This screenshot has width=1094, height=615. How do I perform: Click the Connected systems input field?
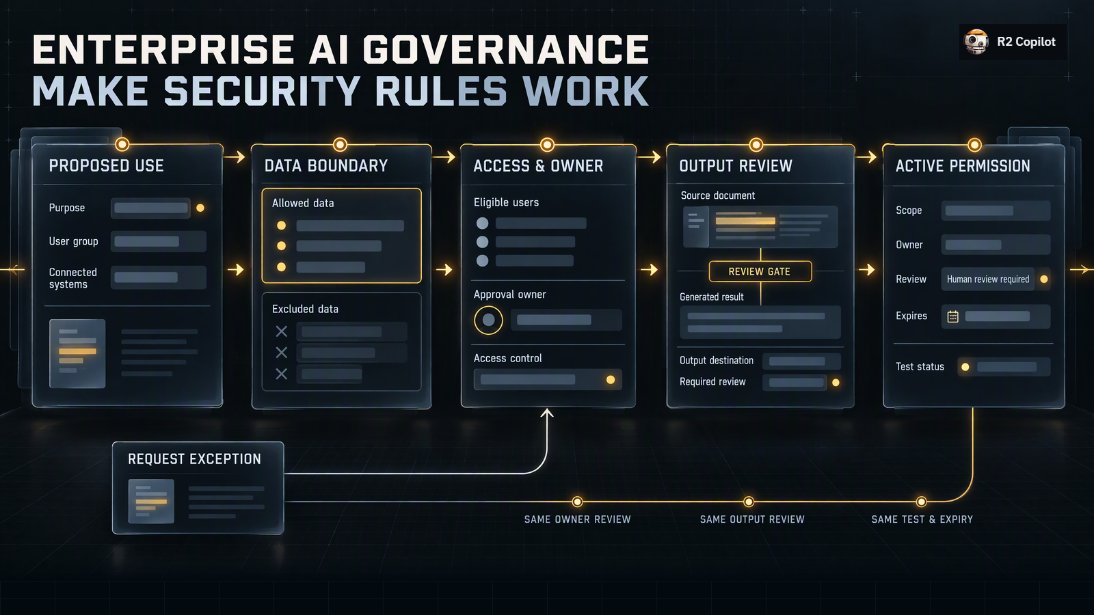(159, 277)
